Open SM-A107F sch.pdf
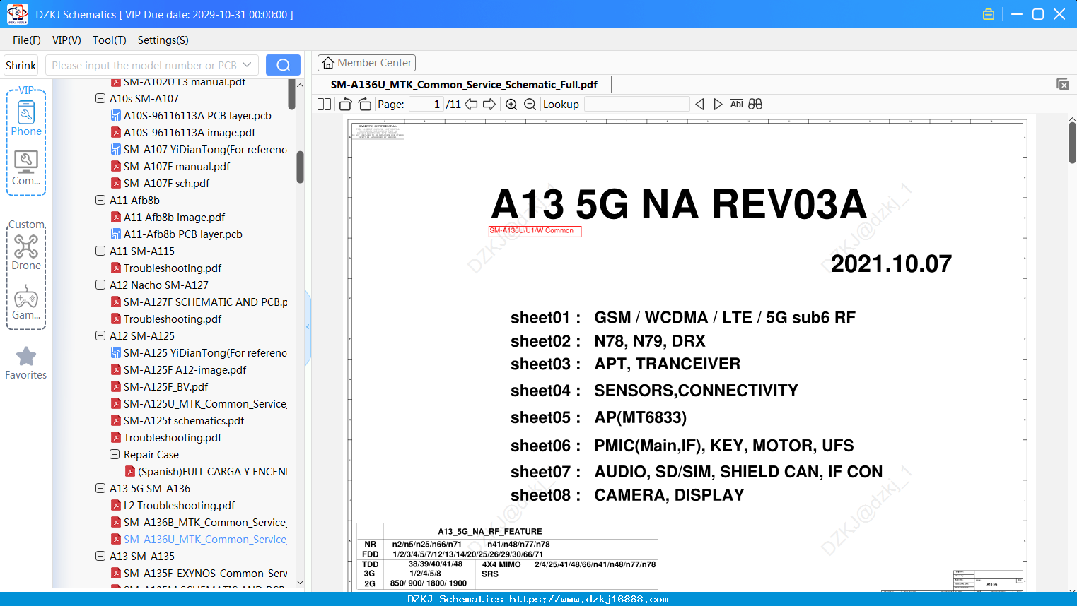The width and height of the screenshot is (1077, 606). pos(161,184)
